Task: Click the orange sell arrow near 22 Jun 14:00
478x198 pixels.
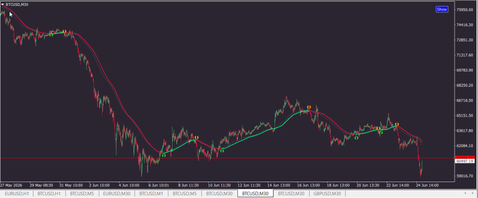Action: [397, 124]
